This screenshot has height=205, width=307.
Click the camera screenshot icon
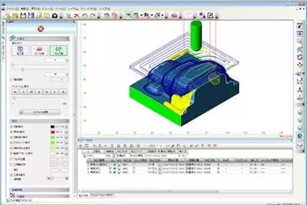click(x=55, y=16)
